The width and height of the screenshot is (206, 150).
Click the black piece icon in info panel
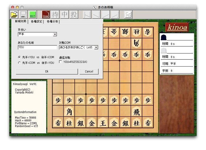click(x=164, y=37)
